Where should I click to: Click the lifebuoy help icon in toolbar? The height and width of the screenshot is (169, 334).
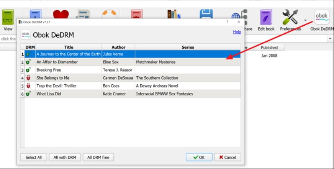[x=109, y=14]
